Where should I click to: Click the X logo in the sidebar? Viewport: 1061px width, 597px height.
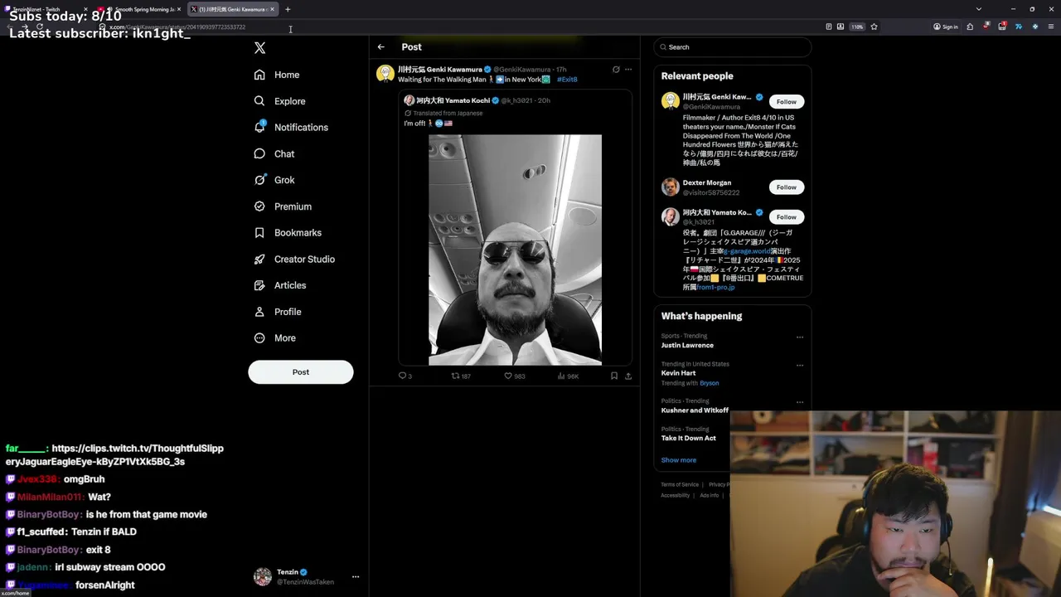pyautogui.click(x=259, y=48)
